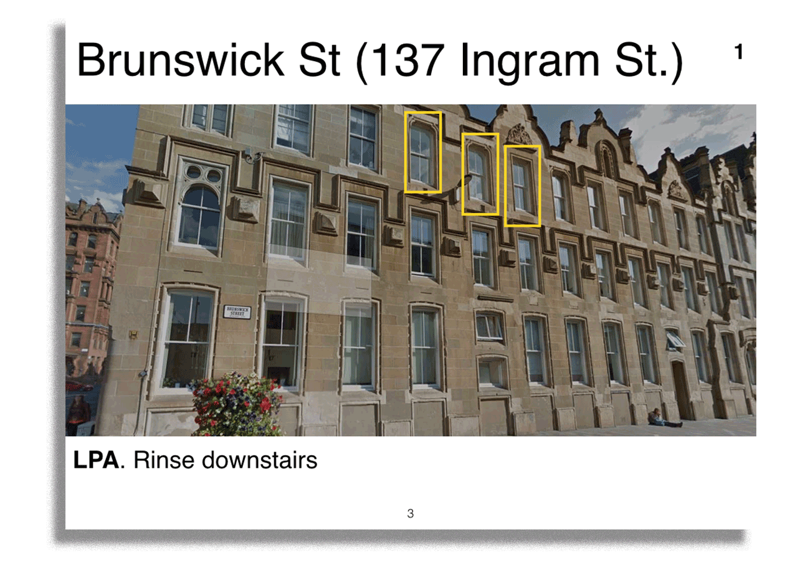Click the superscript "1" beside the title
This screenshot has height=565, width=795.
[738, 54]
